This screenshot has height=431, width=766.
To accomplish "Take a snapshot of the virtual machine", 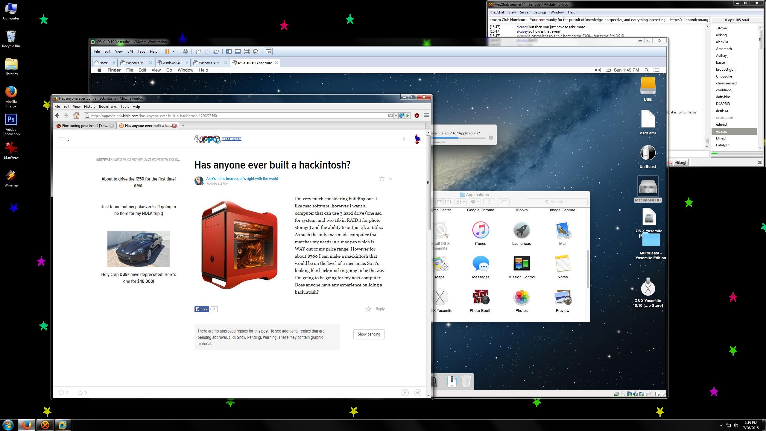I will tap(198, 51).
